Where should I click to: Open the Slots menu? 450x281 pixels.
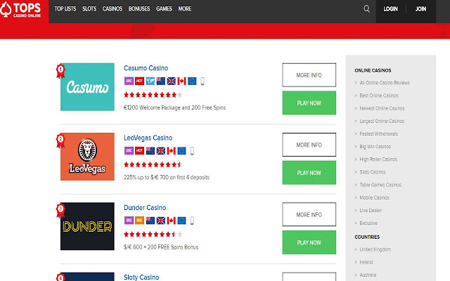[x=89, y=9]
